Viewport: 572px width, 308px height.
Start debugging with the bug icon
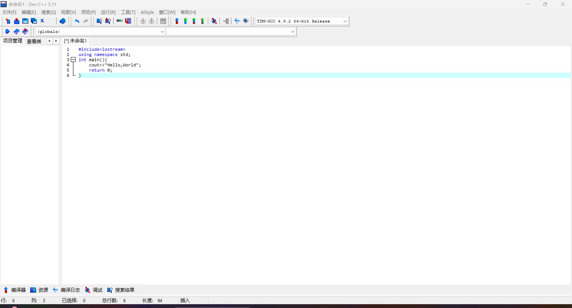(x=214, y=21)
